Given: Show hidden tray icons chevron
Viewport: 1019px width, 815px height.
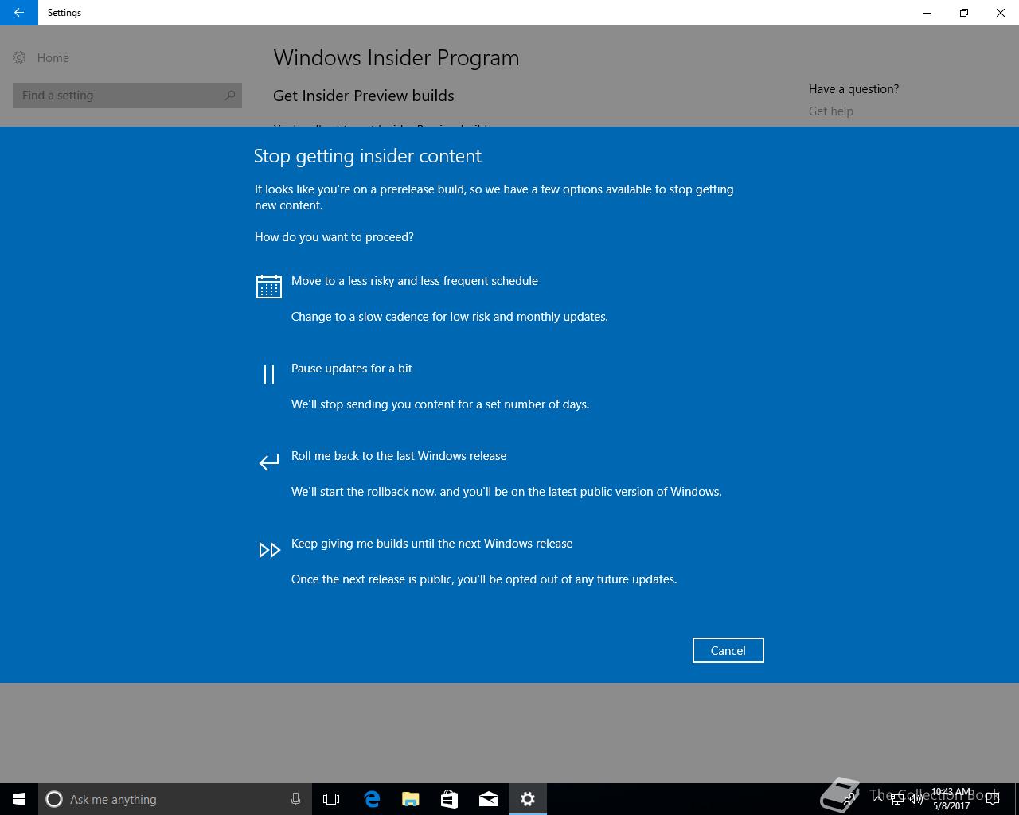Looking at the screenshot, I should tap(878, 799).
